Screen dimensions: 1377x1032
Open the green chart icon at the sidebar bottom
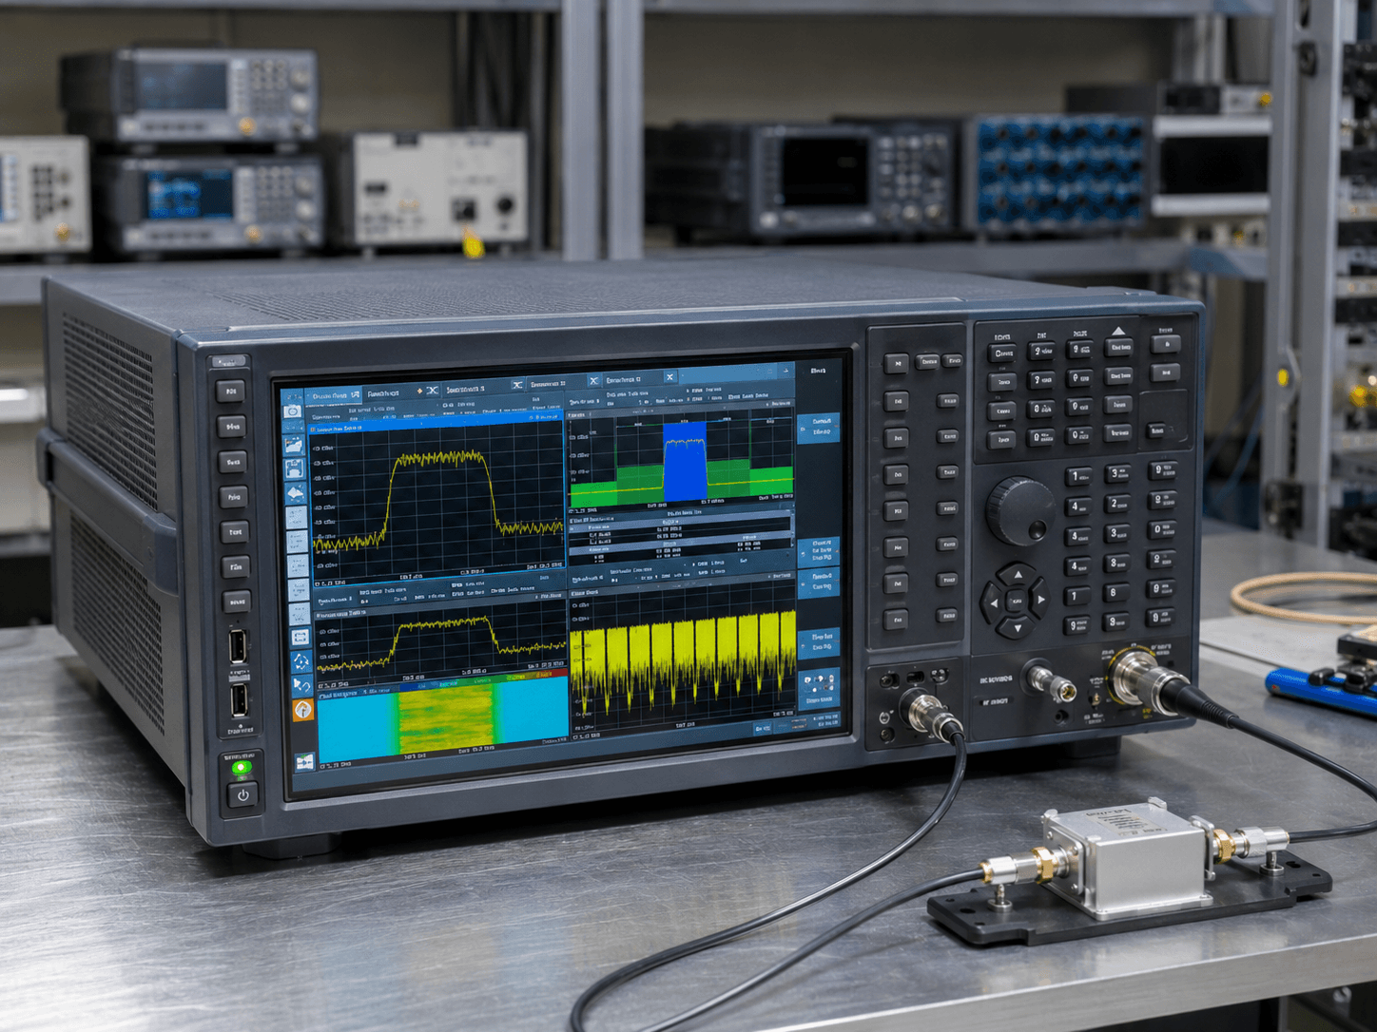(304, 761)
